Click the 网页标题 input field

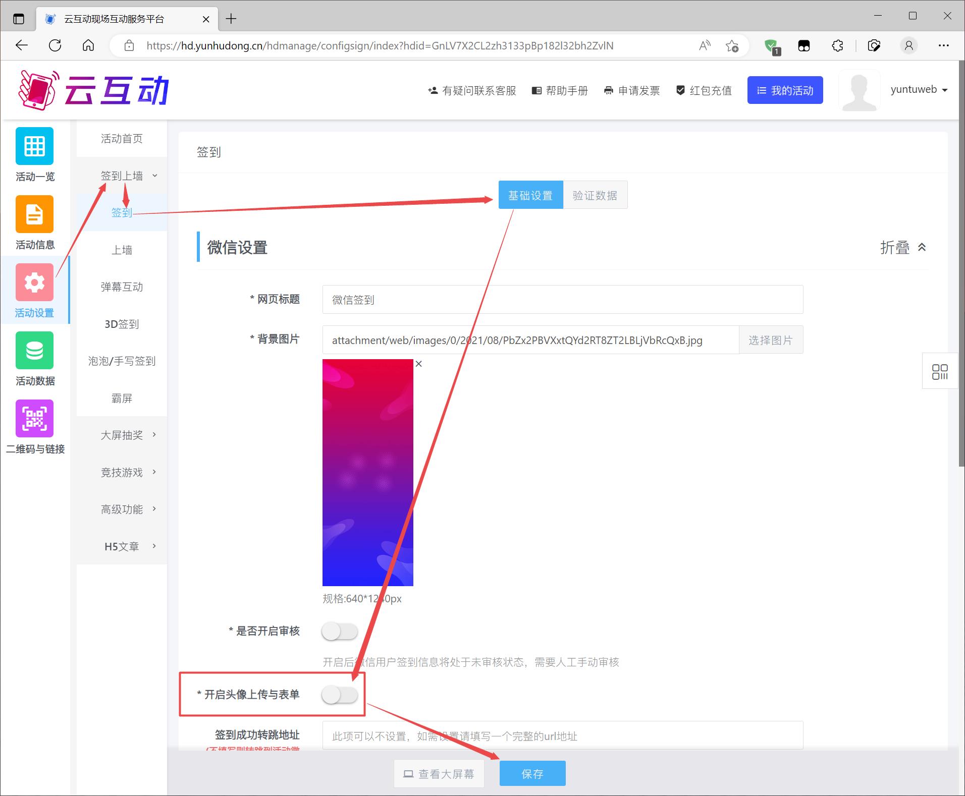click(562, 300)
